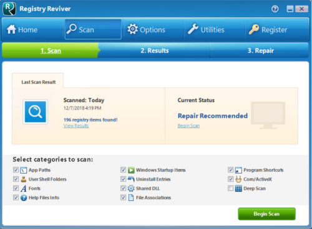This screenshot has height=229, width=312.
Task: Toggle the Help Files Info checkbox
Action: click(x=16, y=197)
